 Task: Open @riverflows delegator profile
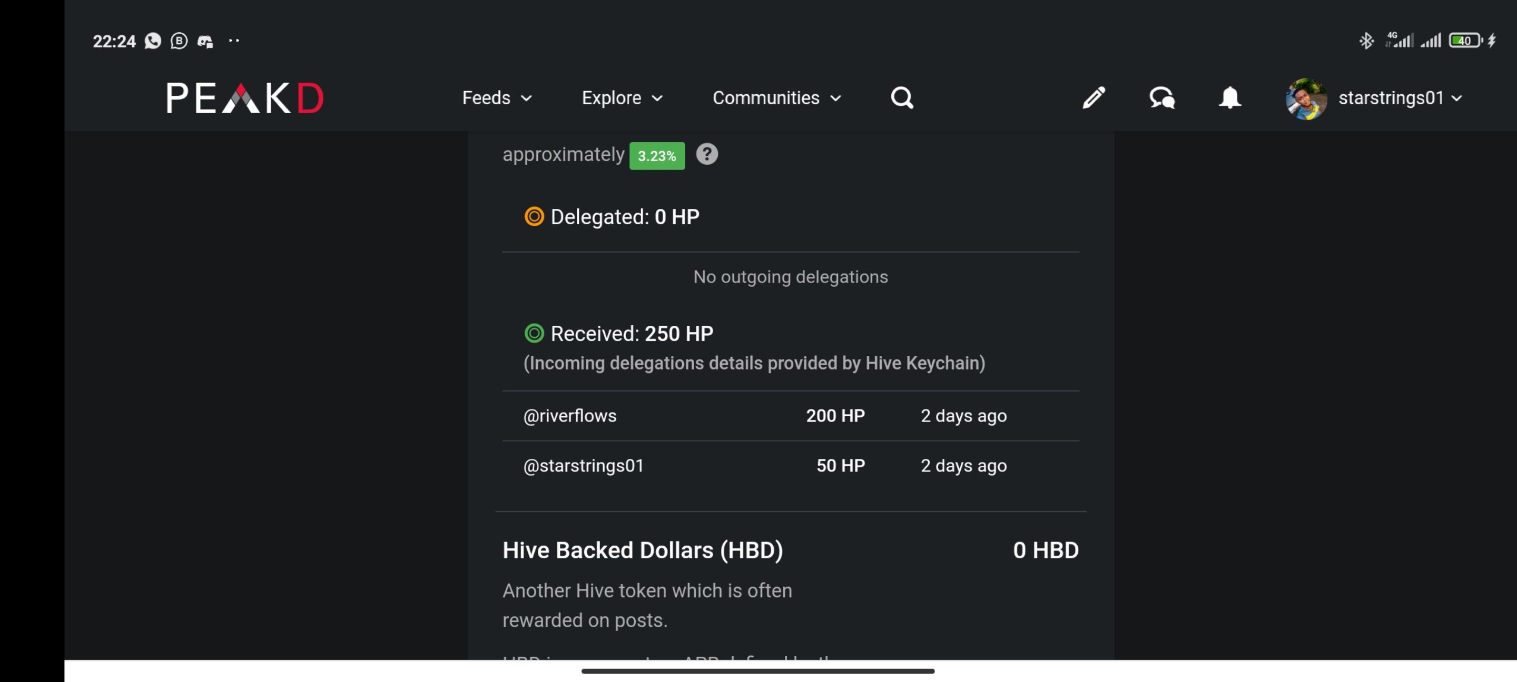tap(569, 415)
